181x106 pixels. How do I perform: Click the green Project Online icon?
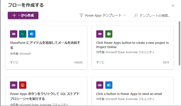109,34
